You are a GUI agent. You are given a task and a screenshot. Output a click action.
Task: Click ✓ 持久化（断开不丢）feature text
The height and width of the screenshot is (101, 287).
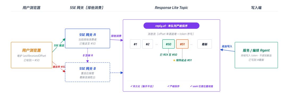[x=142, y=86]
